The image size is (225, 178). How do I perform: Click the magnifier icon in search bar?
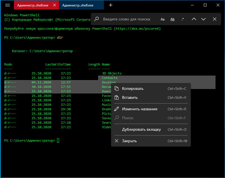coord(97,19)
